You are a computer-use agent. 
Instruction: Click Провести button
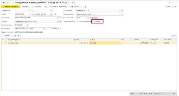tap(37, 6)
